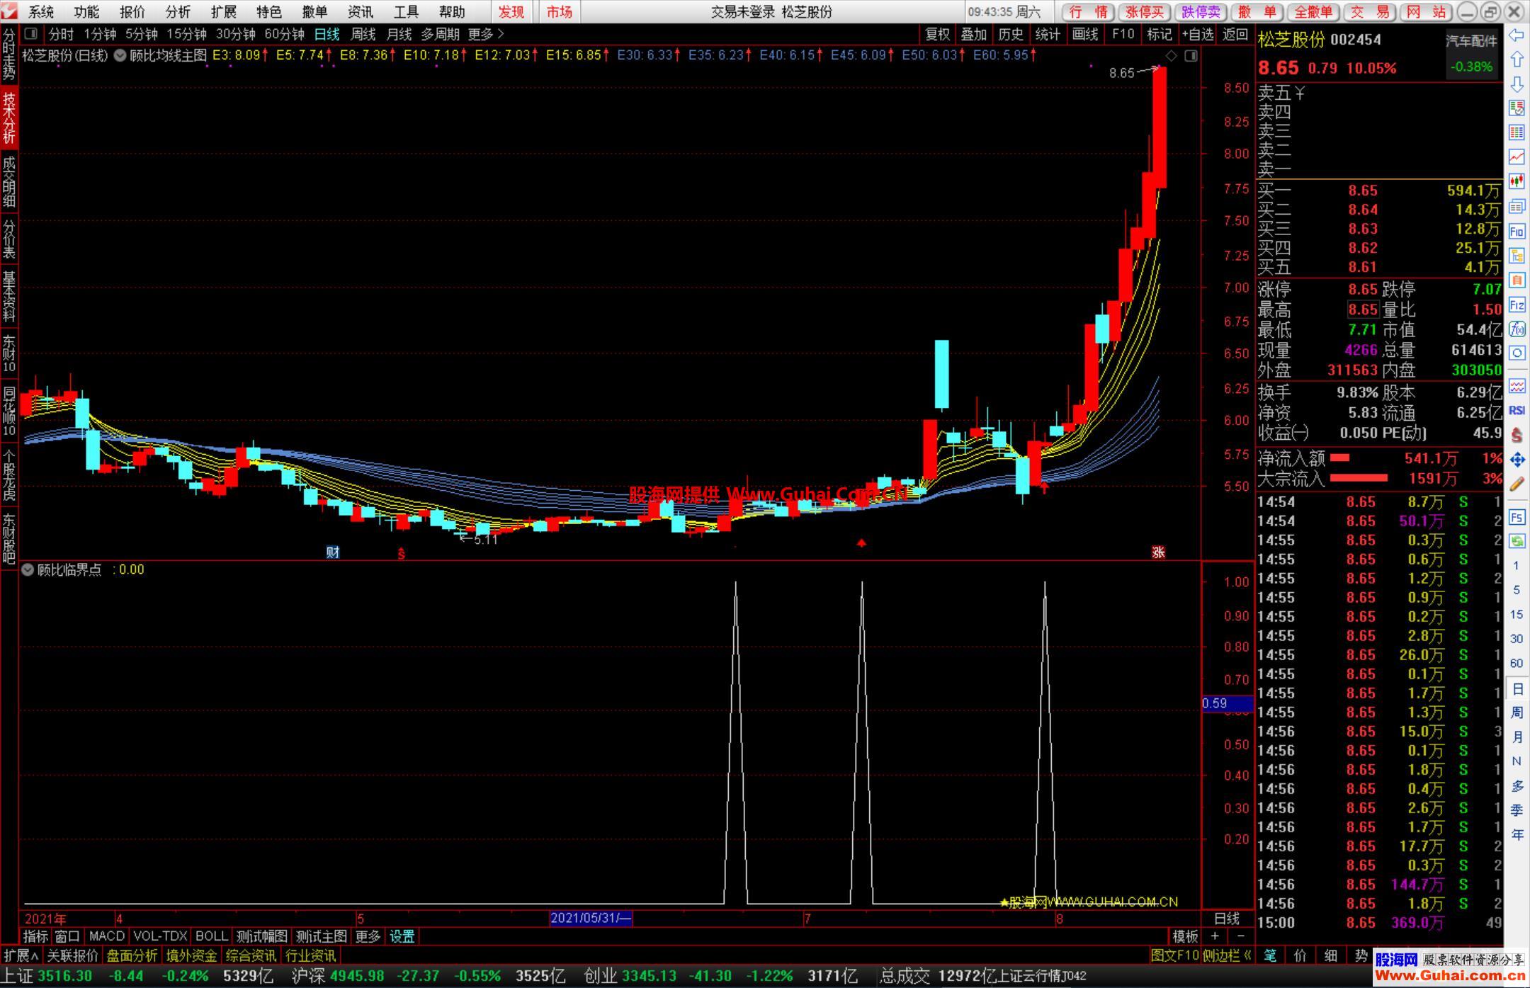Click the FS icon in right sidebar
This screenshot has height=988, width=1530.
coord(1517,517)
